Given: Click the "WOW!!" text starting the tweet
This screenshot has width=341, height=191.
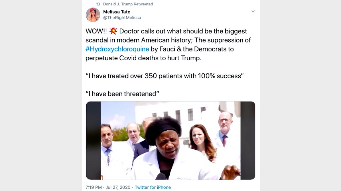Looking at the screenshot, I should [x=96, y=31].
